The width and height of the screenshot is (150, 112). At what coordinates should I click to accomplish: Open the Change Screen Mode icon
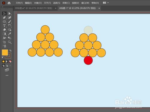tap(7, 70)
